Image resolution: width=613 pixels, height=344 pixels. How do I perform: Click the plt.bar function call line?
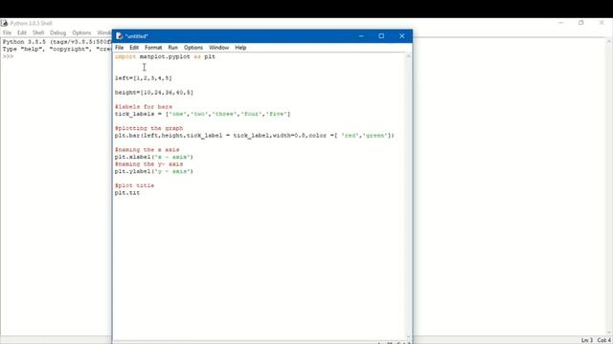point(255,136)
